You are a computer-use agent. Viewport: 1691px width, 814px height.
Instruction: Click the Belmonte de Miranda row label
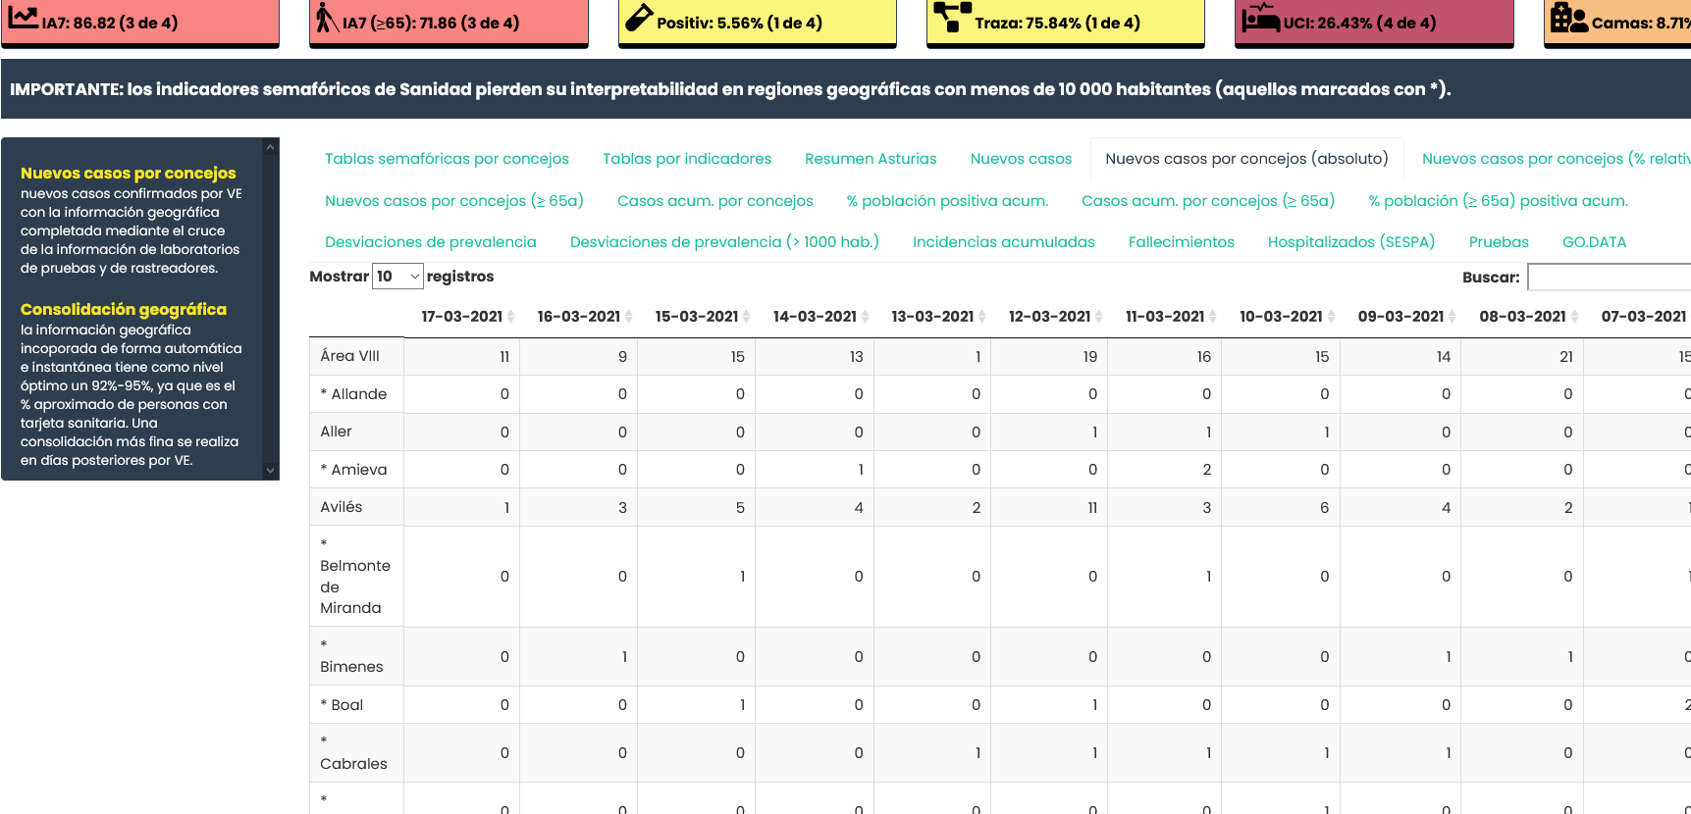[x=355, y=577]
